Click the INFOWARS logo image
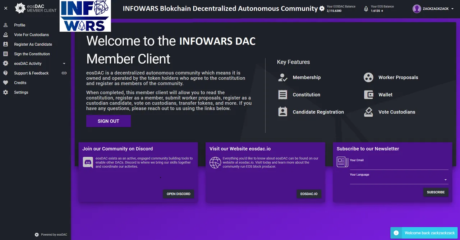This screenshot has width=460, height=240. pos(85,16)
